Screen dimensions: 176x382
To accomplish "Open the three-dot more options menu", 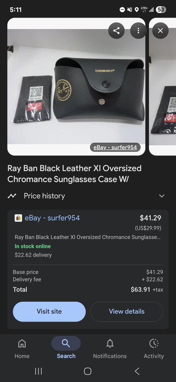I will [x=138, y=30].
